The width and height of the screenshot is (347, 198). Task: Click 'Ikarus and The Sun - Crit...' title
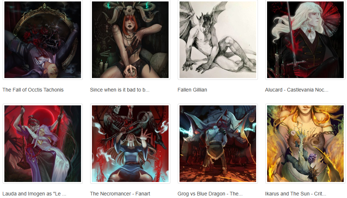click(296, 194)
